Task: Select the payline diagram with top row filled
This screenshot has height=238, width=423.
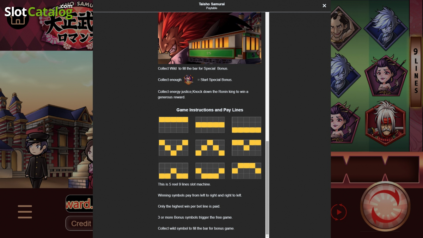Action: pyautogui.click(x=173, y=125)
